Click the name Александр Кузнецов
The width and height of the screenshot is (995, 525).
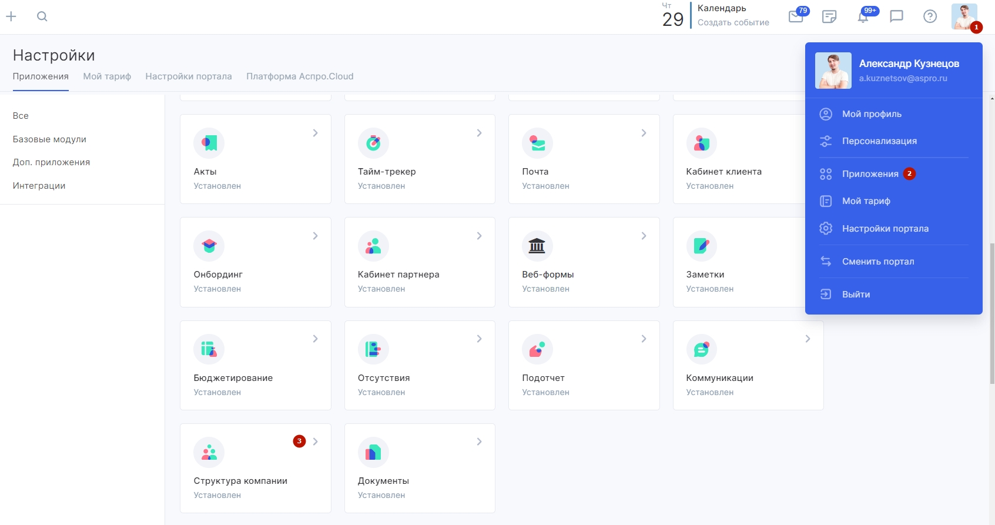(x=909, y=63)
